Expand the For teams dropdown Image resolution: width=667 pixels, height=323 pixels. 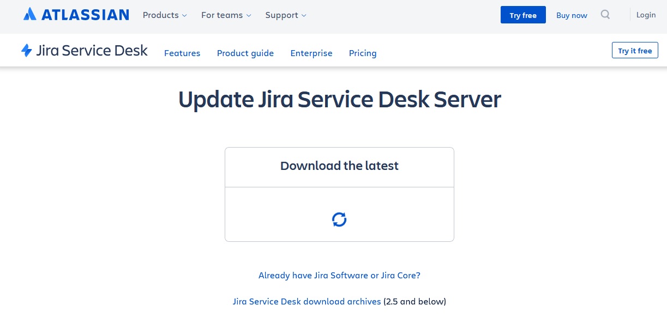(x=226, y=15)
